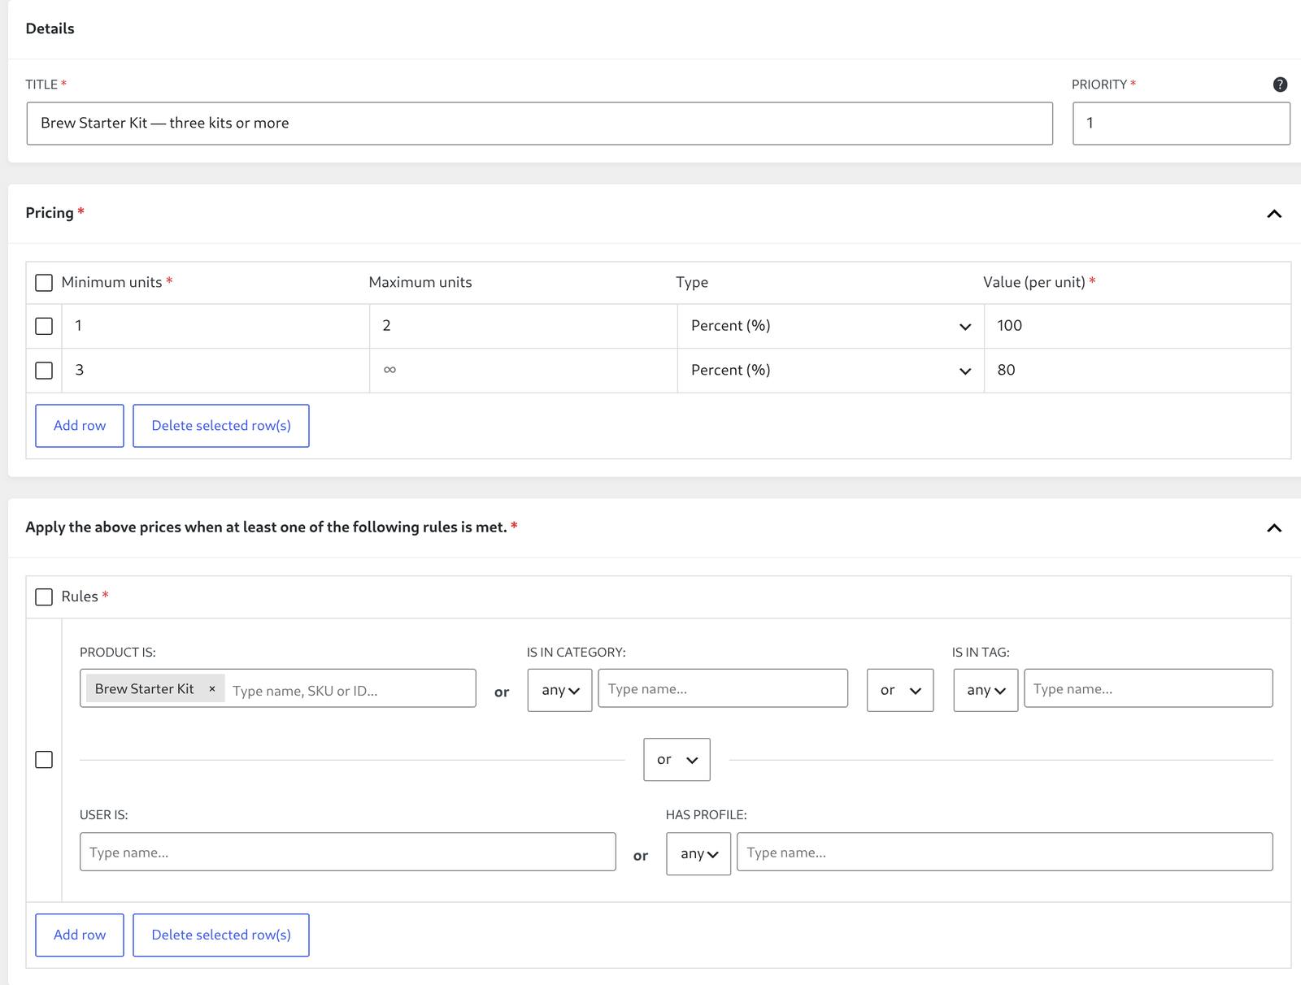Image resolution: width=1301 pixels, height=985 pixels.
Task: Collapse the rules section chevron
Action: (x=1274, y=528)
